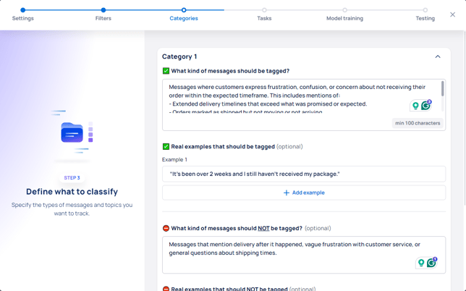Viewport: 466px width, 291px height.
Task: Click the 'Define what to classify' heading
Action: pyautogui.click(x=72, y=191)
